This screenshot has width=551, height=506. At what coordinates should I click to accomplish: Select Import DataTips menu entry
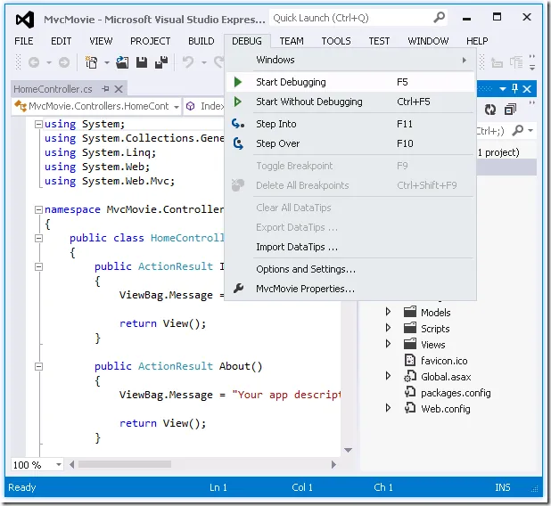tap(296, 247)
